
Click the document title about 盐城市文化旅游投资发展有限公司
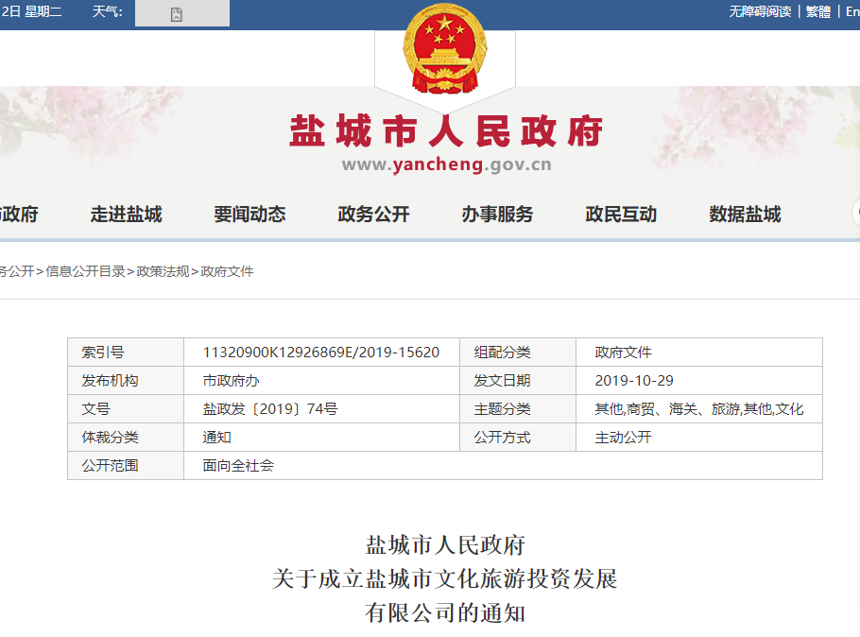tap(445, 578)
